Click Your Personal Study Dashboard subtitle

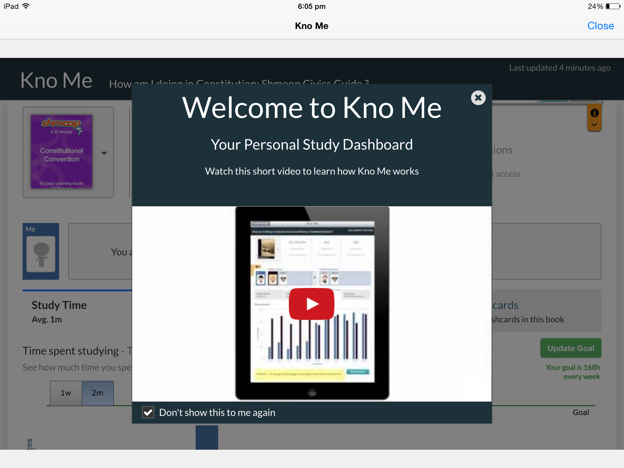point(312,144)
